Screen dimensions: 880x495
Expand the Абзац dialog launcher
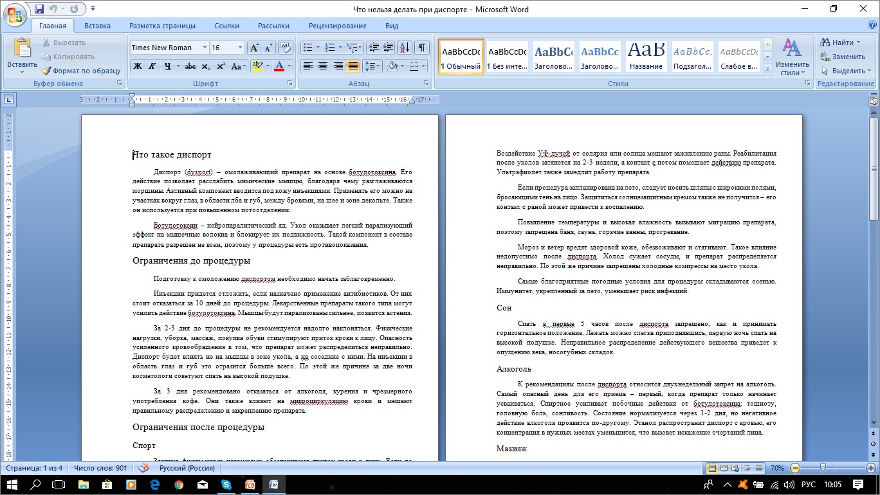(426, 84)
